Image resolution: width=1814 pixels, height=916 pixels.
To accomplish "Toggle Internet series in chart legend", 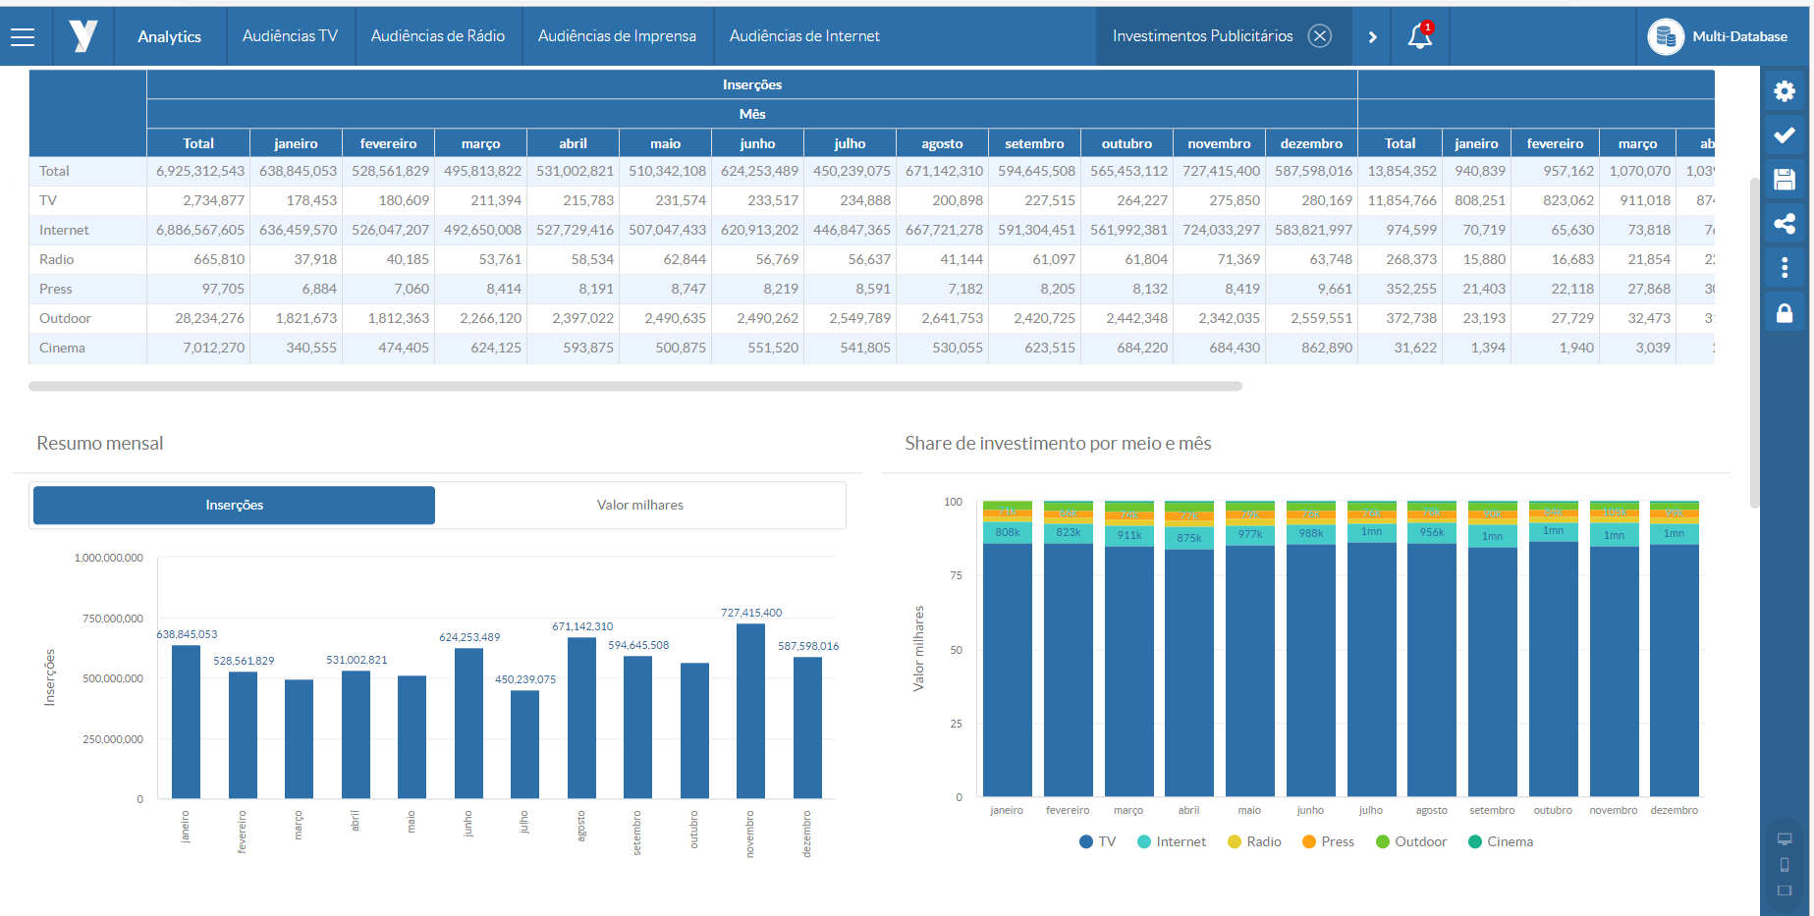I will tap(1171, 842).
